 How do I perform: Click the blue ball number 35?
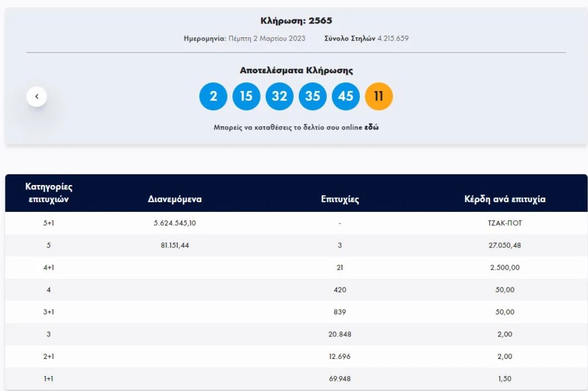tap(313, 96)
